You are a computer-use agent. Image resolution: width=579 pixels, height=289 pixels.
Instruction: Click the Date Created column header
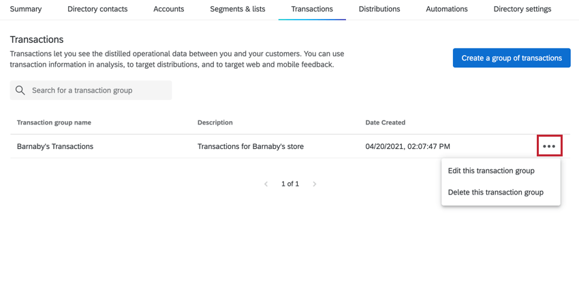tap(386, 122)
